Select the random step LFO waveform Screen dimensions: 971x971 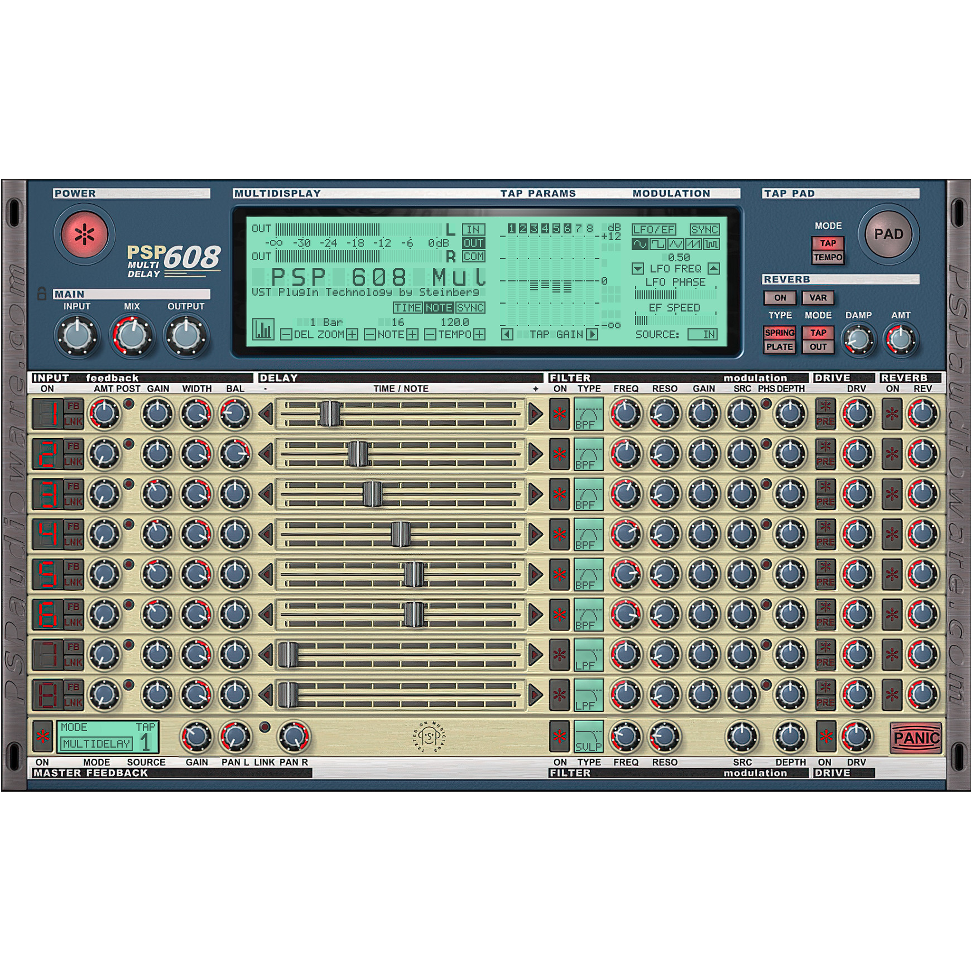click(711, 244)
